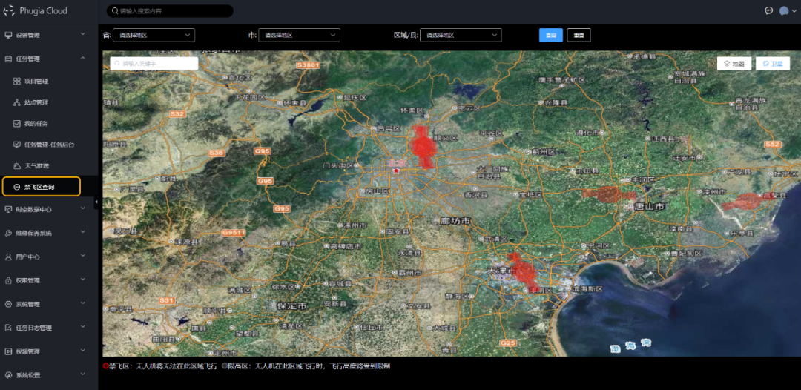The image size is (801, 390).
Task: Select 站点管理 node icon in sidebar
Action: click(x=17, y=102)
